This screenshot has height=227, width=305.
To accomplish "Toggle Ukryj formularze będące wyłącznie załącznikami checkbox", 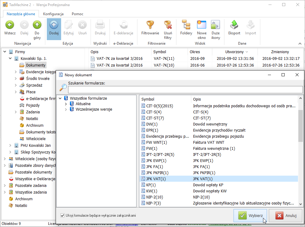I will pyautogui.click(x=62, y=215).
